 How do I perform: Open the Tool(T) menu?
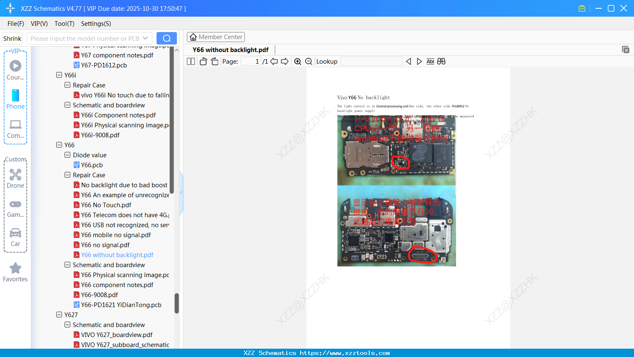65,24
